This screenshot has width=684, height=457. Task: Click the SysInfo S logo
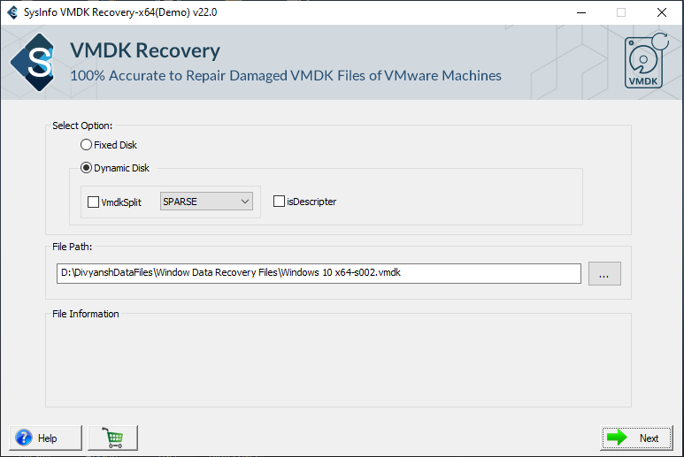(34, 62)
